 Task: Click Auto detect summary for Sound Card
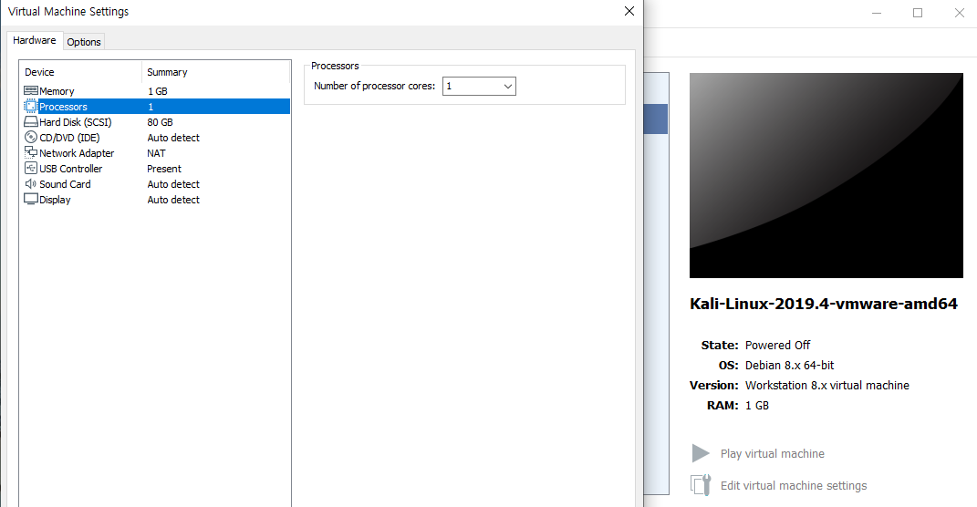click(x=173, y=184)
